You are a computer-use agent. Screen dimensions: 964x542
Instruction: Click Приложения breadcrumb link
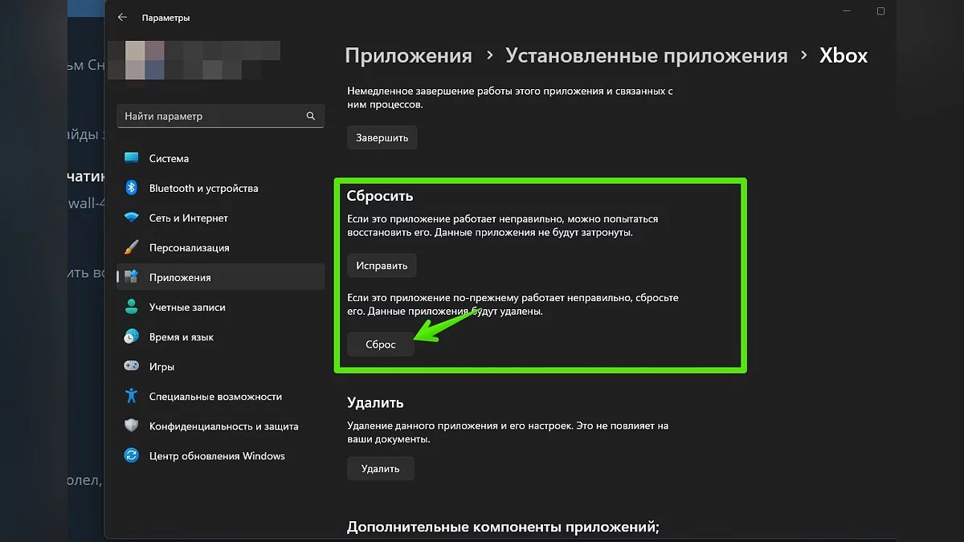(408, 56)
